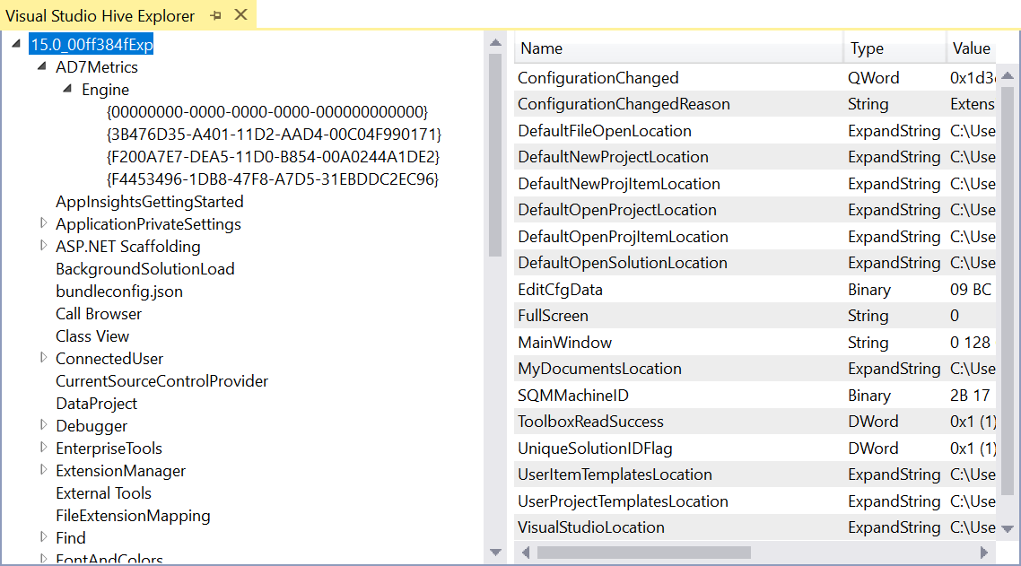Select the ConnectedUser item

tap(109, 359)
